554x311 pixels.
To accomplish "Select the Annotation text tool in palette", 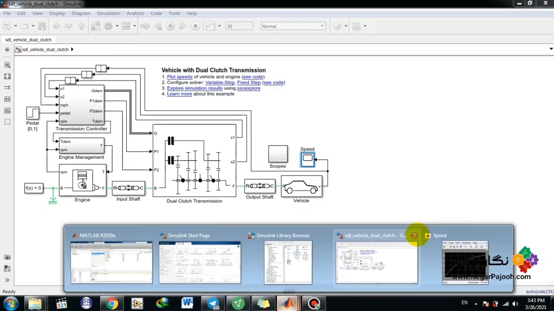I will 7,99.
